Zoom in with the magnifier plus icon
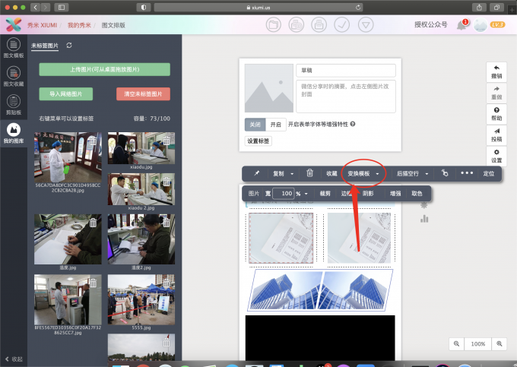The image size is (517, 367). [500, 343]
